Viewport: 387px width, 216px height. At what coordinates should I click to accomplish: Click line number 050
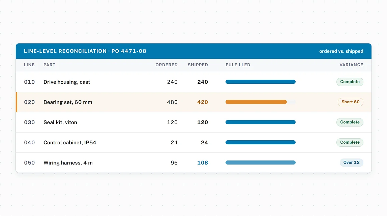pos(29,163)
